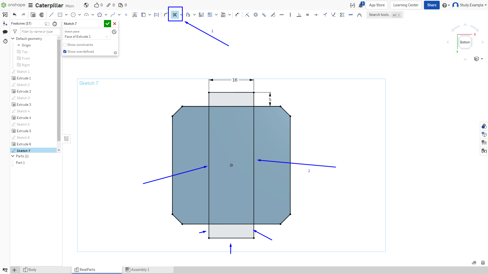Apply the Parallel constraint
488x274 pixels.
[264, 15]
